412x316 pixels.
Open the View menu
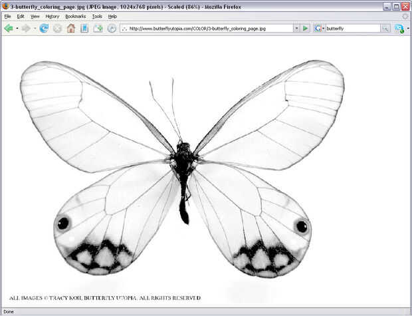point(35,17)
